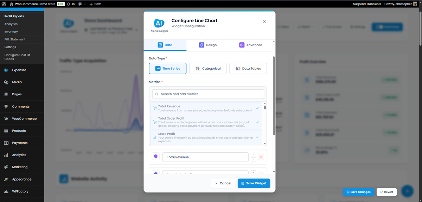The height and width of the screenshot is (202, 422).
Task: Switch to the Design tab
Action: (208, 45)
